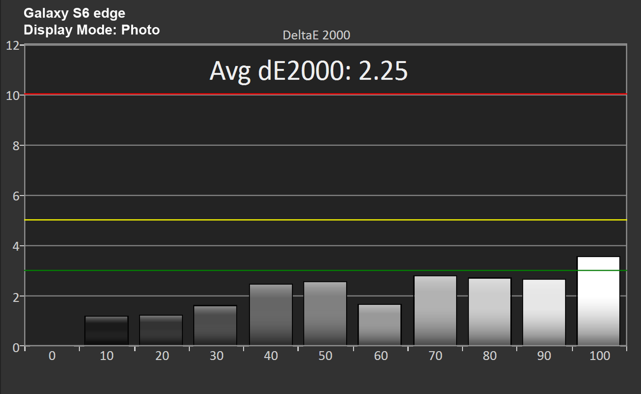Image resolution: width=641 pixels, height=394 pixels.
Task: Select the bar at 90
Action: pyautogui.click(x=544, y=312)
